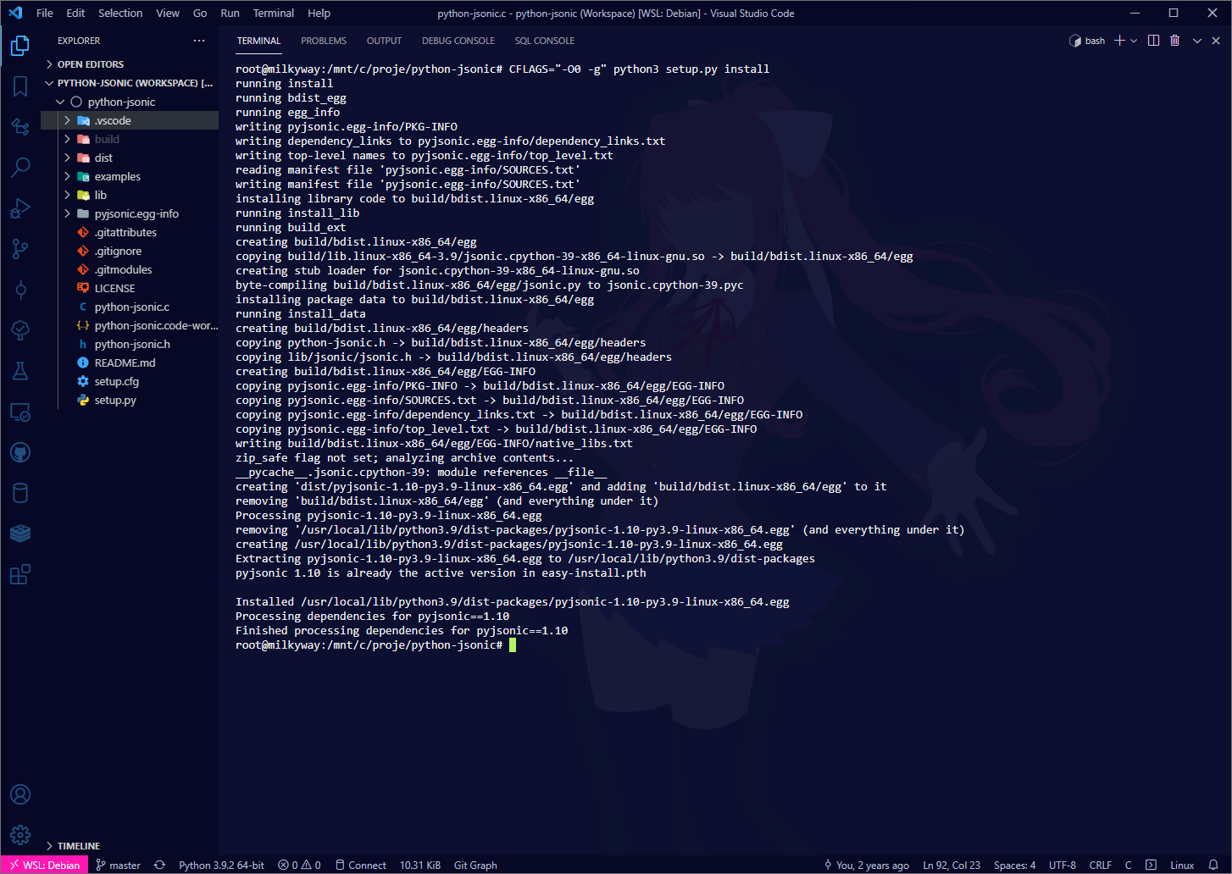The image size is (1232, 874).
Task: Open the Testing flask view
Action: [x=20, y=371]
